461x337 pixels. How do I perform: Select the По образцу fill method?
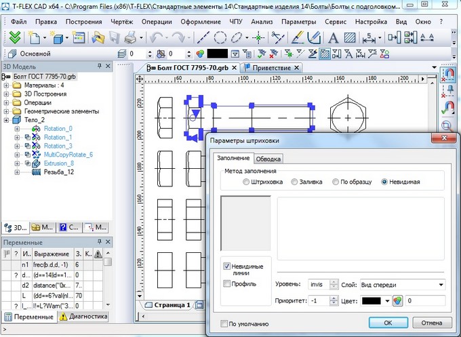pos(336,182)
